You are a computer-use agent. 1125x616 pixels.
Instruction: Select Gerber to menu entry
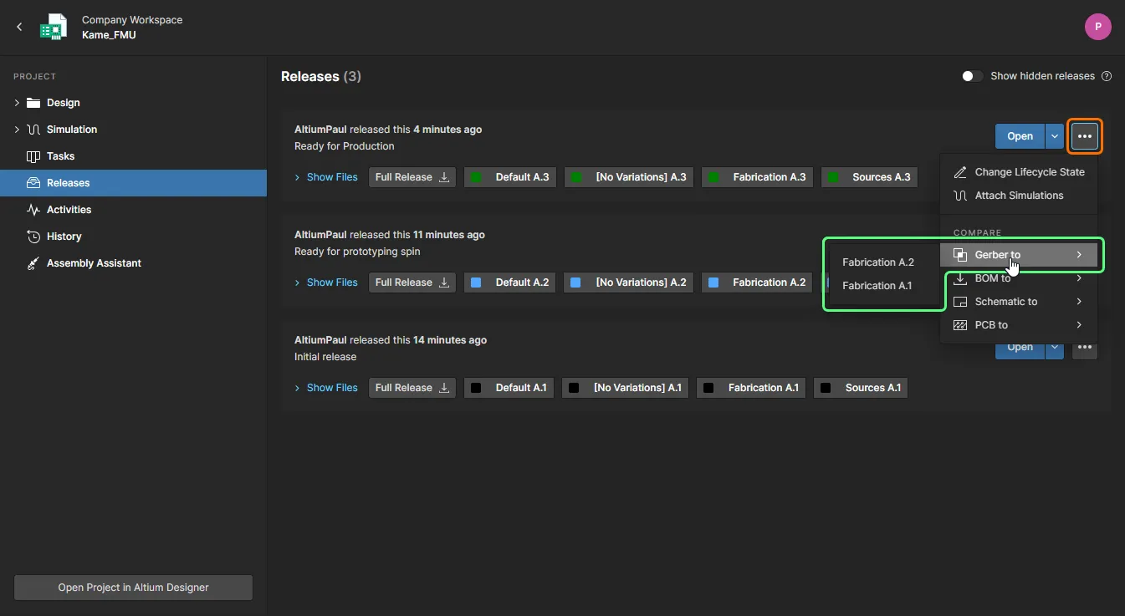1019,255
